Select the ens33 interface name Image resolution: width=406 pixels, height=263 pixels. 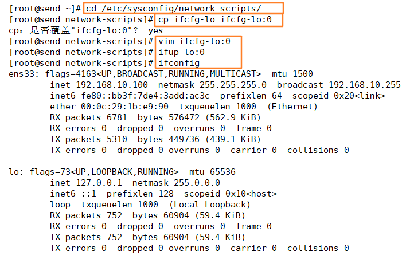click(x=24, y=74)
